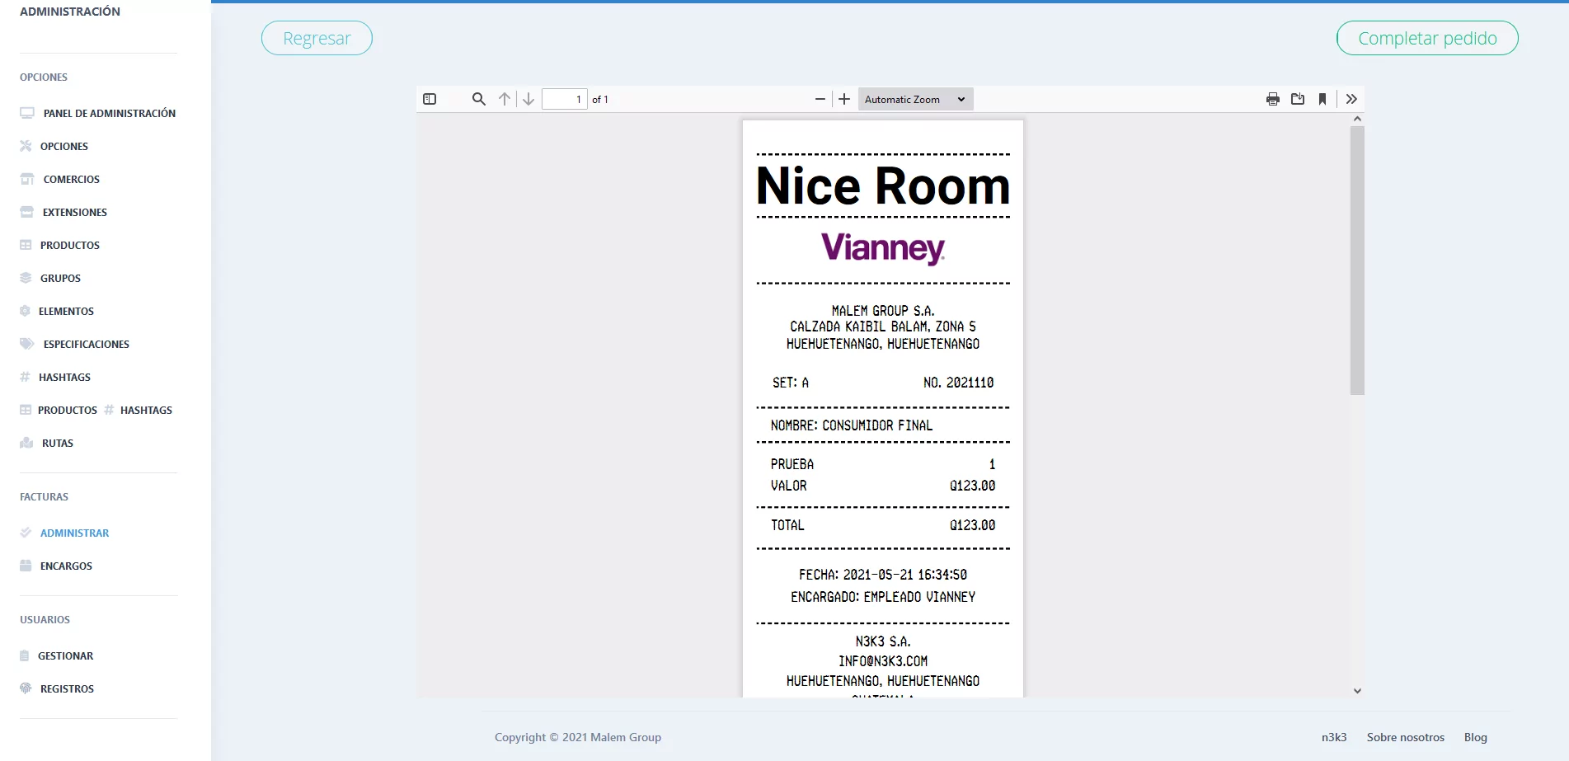1569x761 pixels.
Task: Toggle the PDF viewer sidebar
Action: click(x=430, y=99)
